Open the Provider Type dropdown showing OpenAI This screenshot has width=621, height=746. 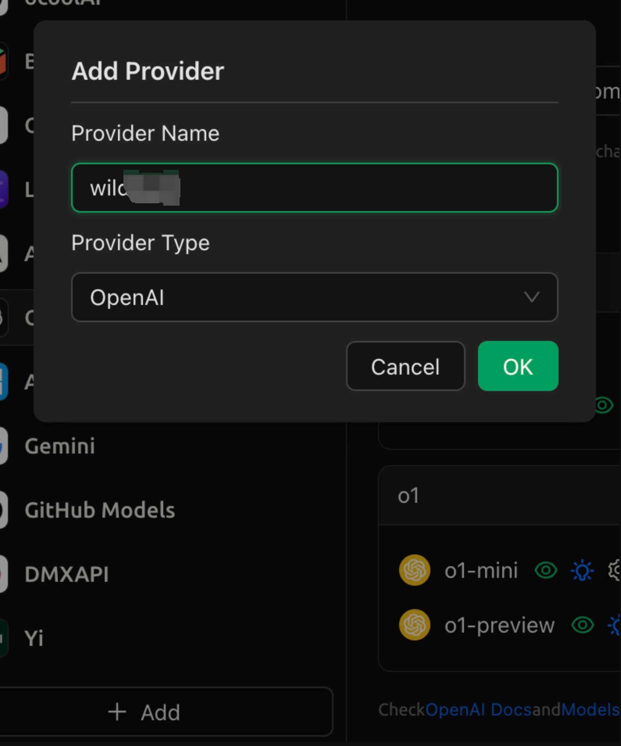coord(314,298)
